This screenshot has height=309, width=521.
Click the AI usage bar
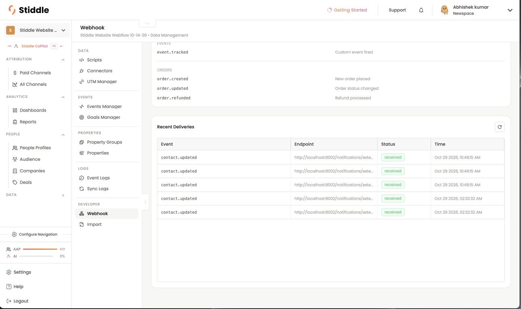pyautogui.click(x=36, y=256)
